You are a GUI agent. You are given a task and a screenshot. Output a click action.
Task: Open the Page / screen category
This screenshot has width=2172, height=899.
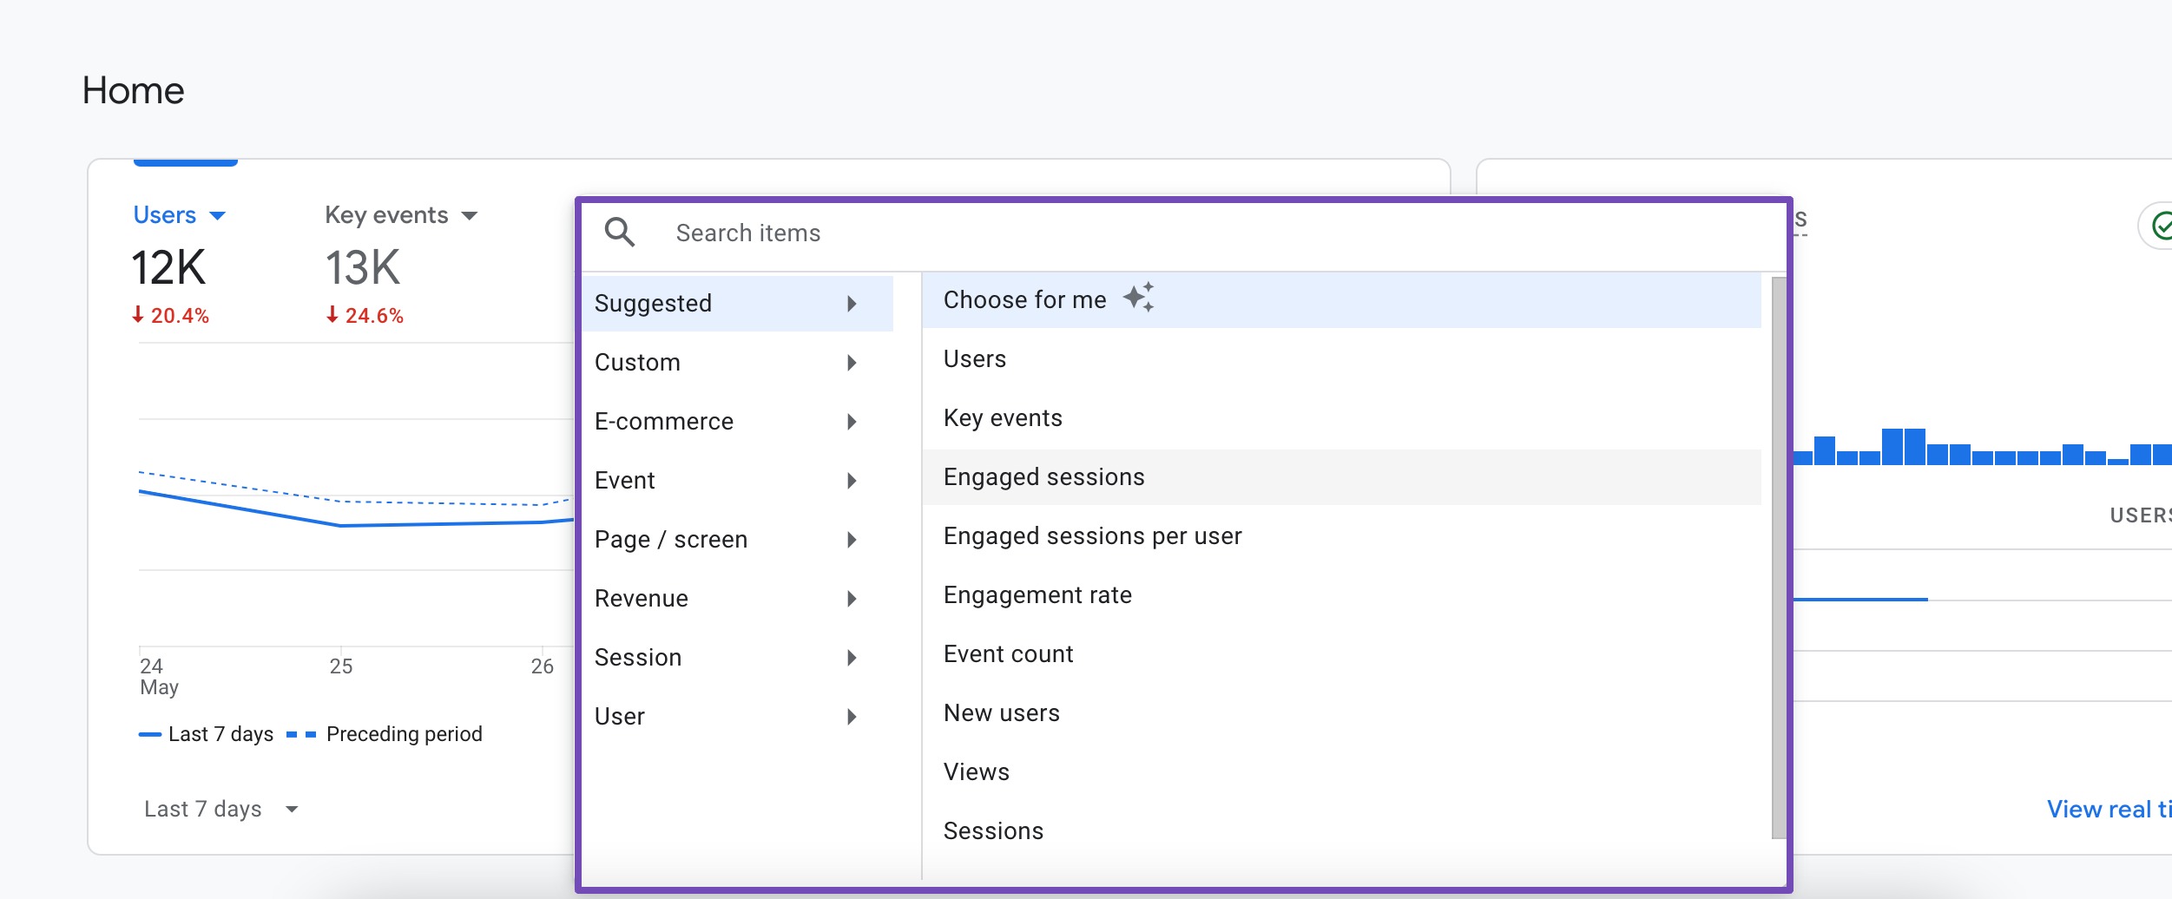(737, 539)
